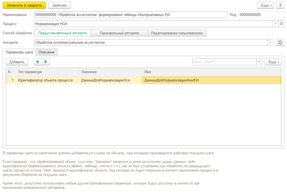This screenshot has height=192, width=287.
Task: Open help with the question mark icon
Action: (280, 5)
